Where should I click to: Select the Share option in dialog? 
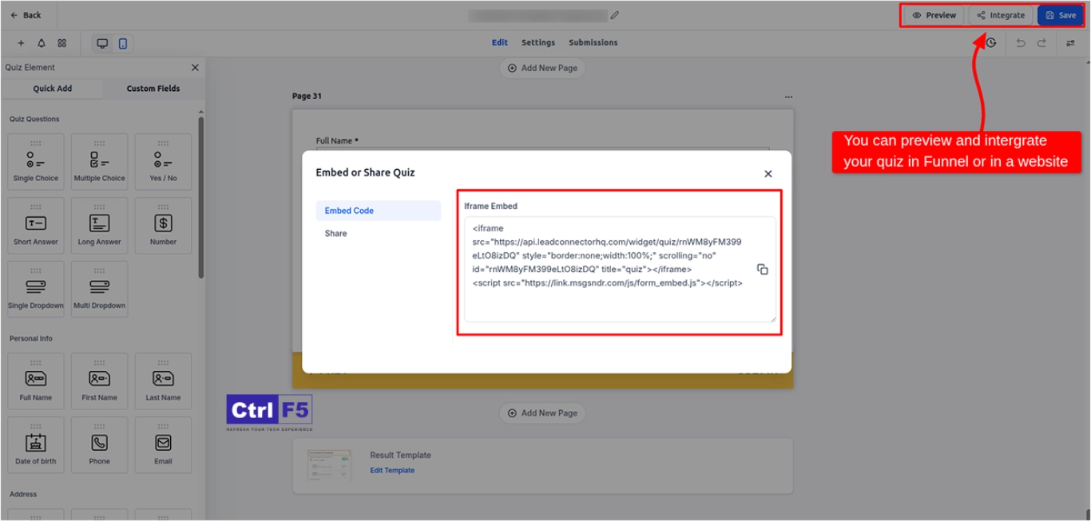(336, 234)
